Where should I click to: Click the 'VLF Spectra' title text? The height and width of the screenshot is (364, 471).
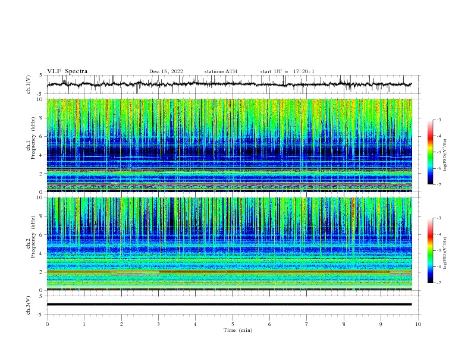click(x=67, y=71)
